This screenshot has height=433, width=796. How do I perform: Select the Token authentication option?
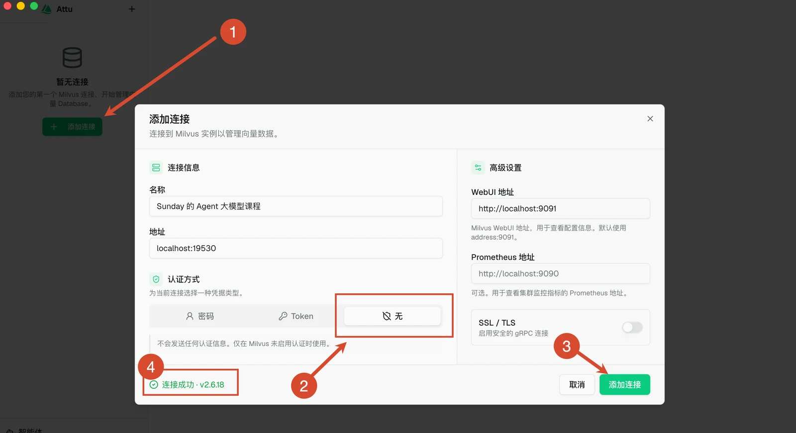click(x=296, y=316)
